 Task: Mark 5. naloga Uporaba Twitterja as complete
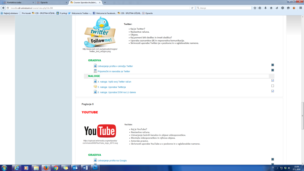tap(273, 86)
